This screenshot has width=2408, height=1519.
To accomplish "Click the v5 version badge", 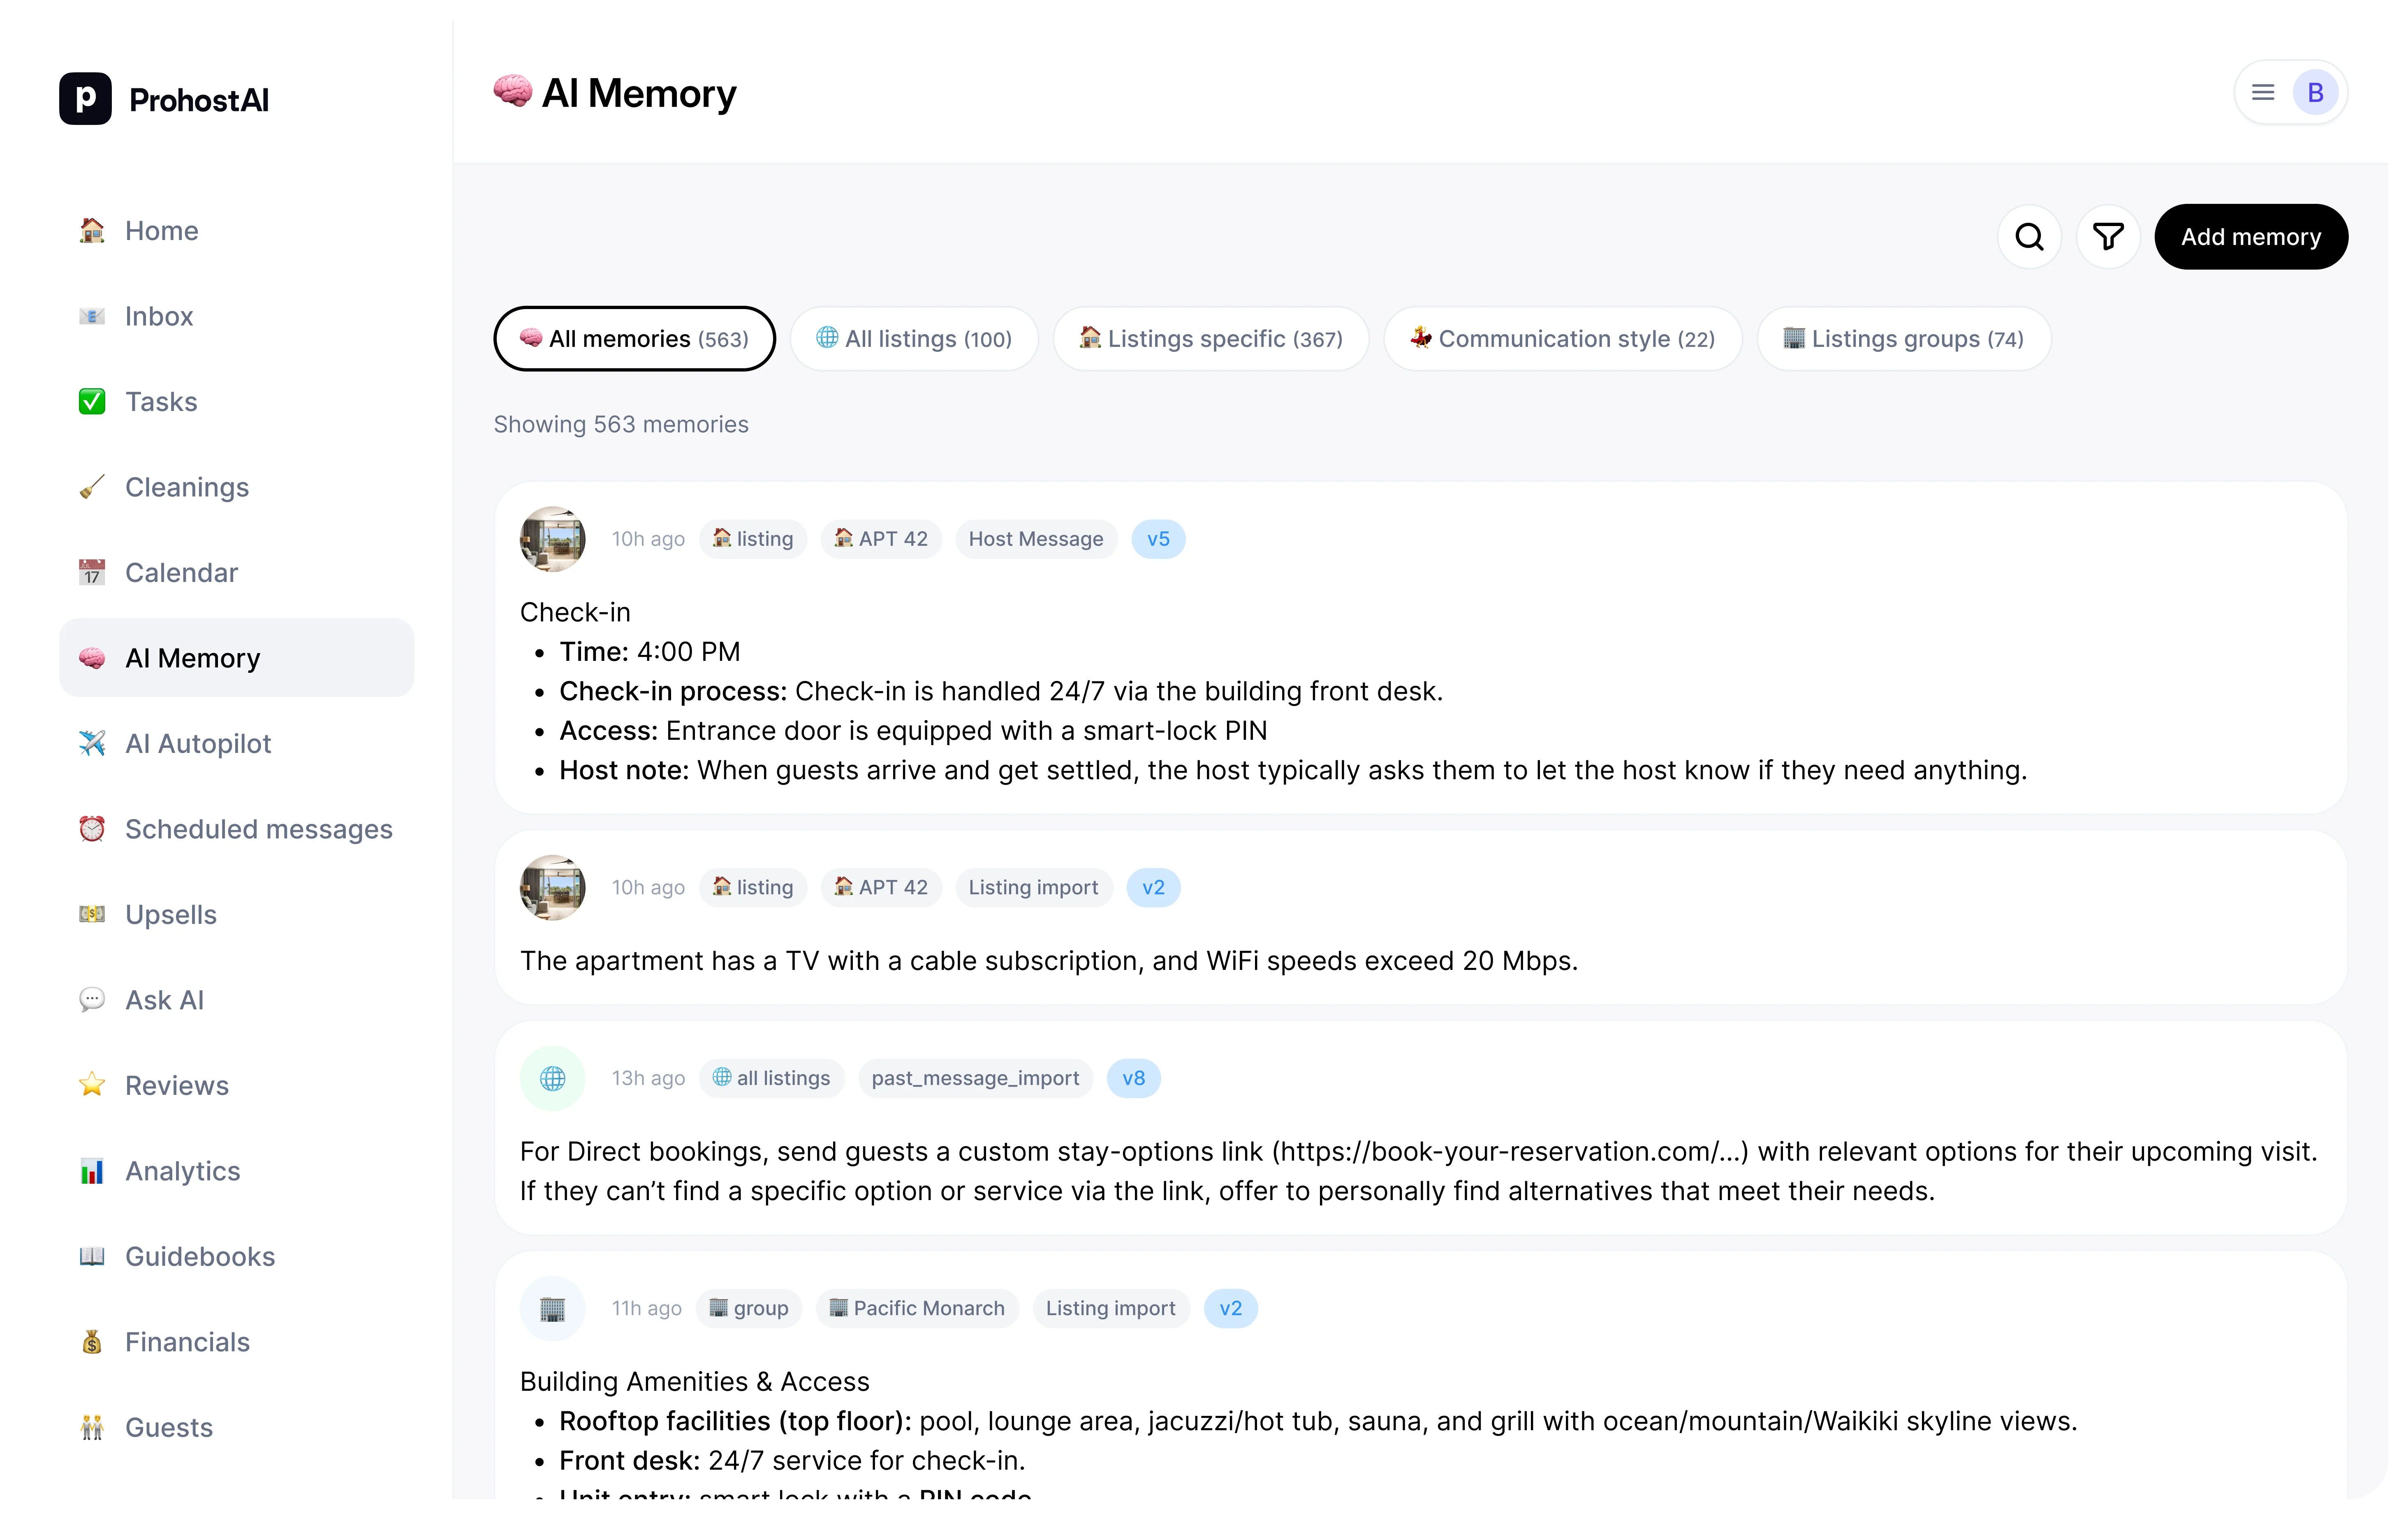I will [1158, 539].
